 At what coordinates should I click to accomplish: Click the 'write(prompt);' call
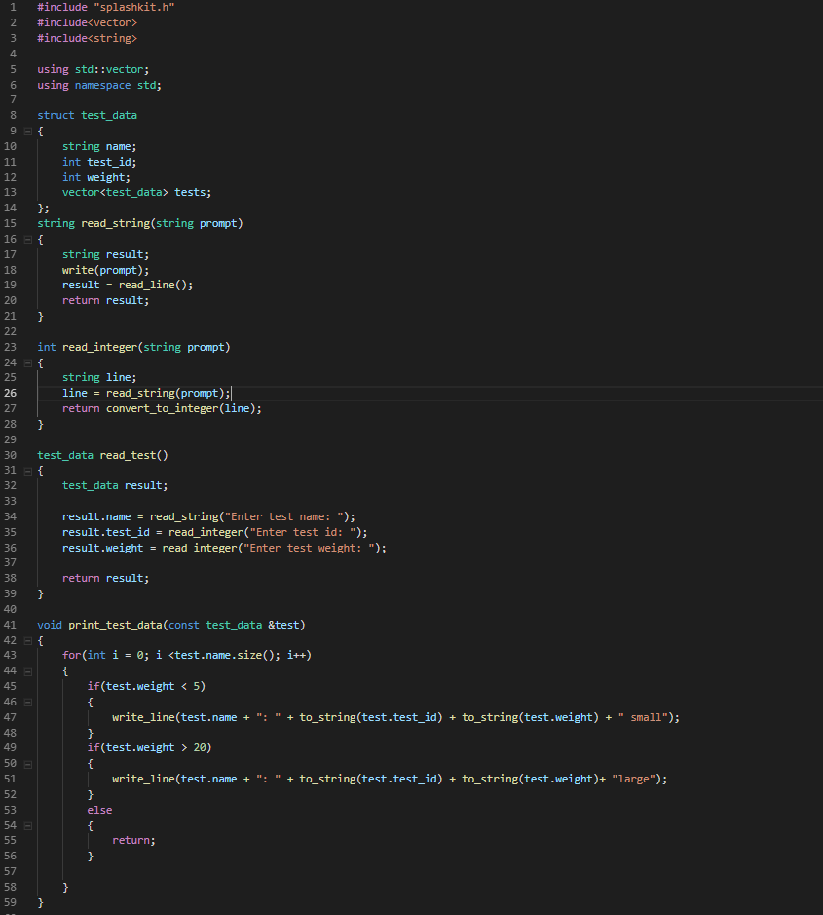pos(105,270)
